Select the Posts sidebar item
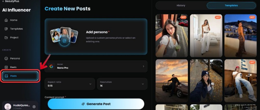 tap(20, 76)
